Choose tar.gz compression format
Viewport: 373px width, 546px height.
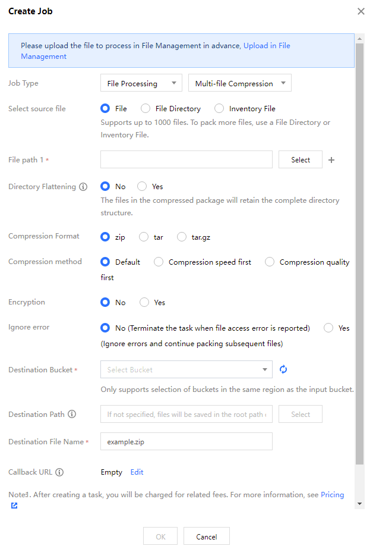(x=182, y=237)
